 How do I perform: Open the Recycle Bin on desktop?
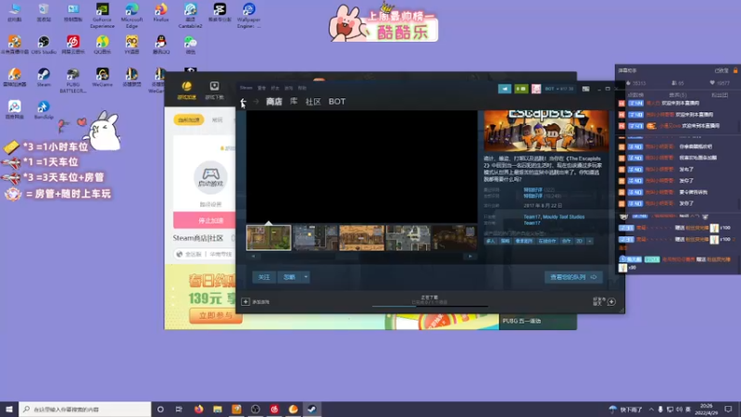pyautogui.click(x=44, y=13)
